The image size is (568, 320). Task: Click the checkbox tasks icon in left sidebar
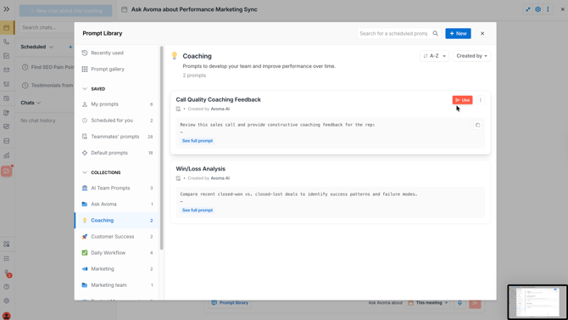(x=7, y=56)
